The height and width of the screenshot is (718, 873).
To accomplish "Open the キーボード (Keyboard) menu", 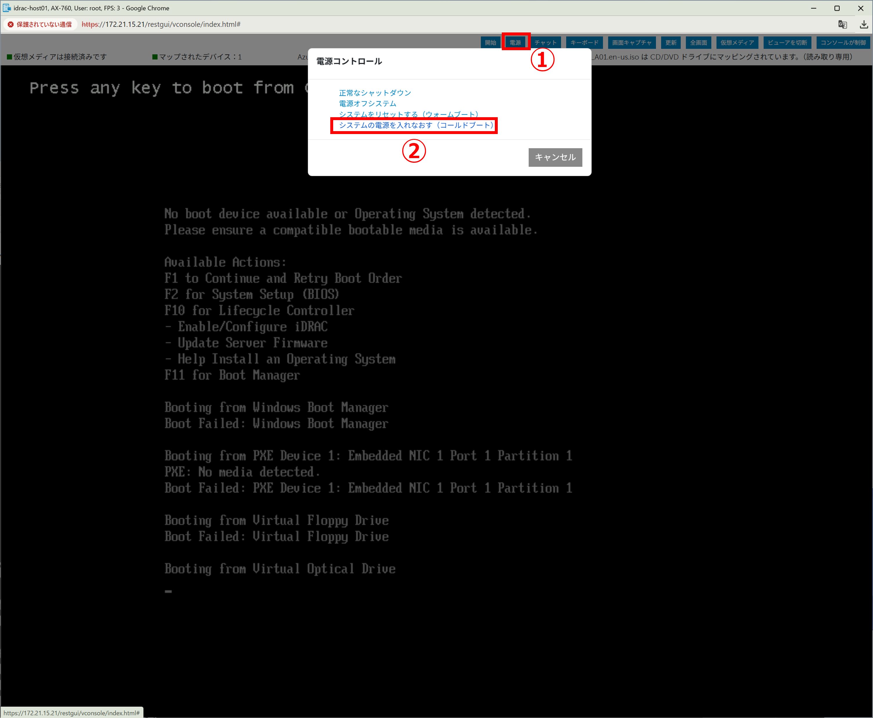I will (584, 43).
